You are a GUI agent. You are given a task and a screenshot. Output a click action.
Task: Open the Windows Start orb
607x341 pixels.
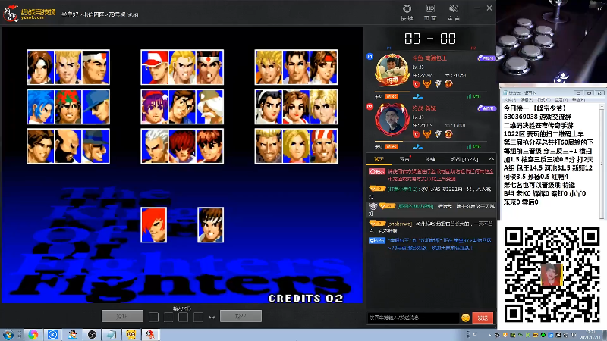pyautogui.click(x=8, y=335)
